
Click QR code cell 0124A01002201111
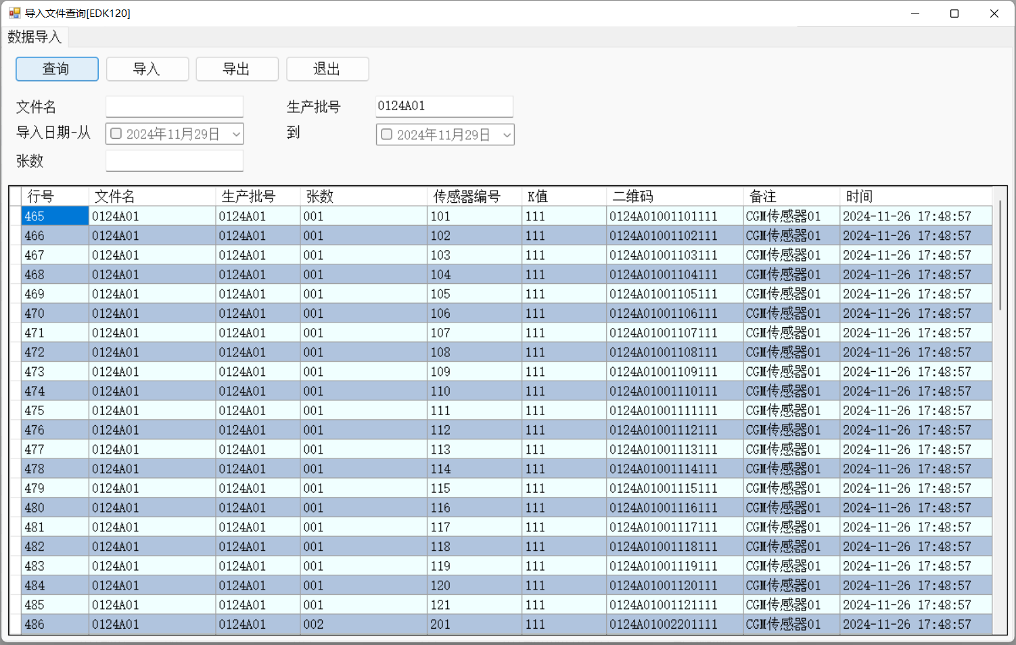(674, 625)
